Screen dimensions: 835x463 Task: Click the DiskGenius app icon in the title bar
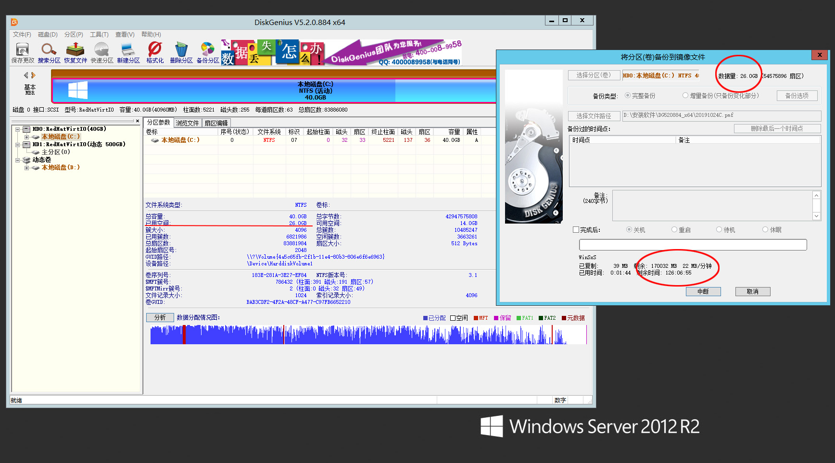click(14, 22)
